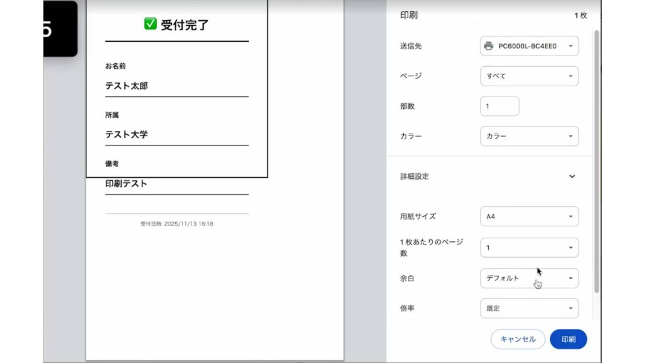Image resolution: width=645 pixels, height=363 pixels.
Task: Open the 送信先 destination dropdown
Action: (x=529, y=46)
